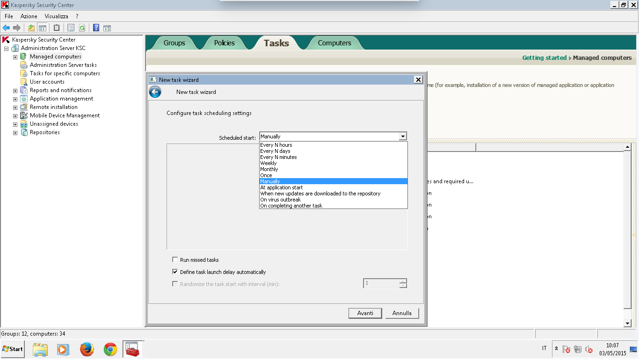Click the Windows Start button
This screenshot has height=359, width=639.
tap(13, 349)
